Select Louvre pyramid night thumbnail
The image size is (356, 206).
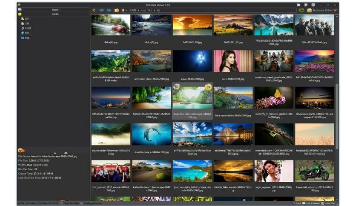(233, 134)
